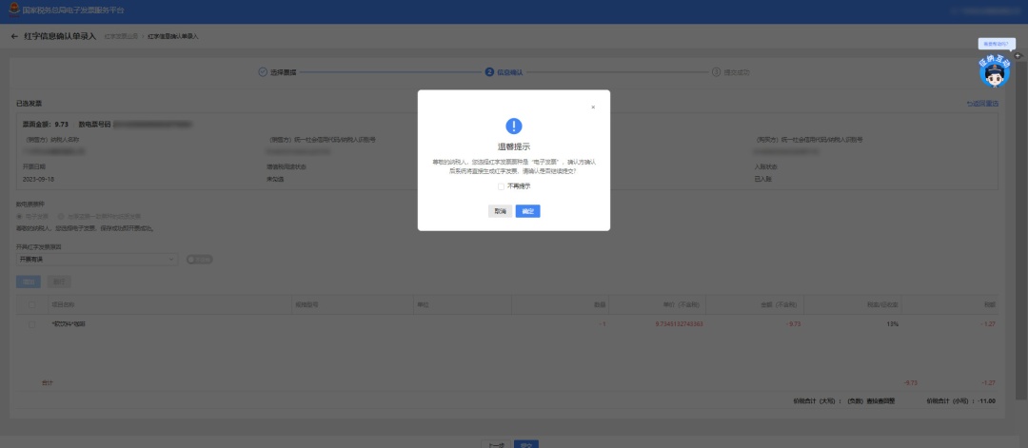Tick the table header select-all checkbox
The width and height of the screenshot is (1028, 448).
point(31,304)
